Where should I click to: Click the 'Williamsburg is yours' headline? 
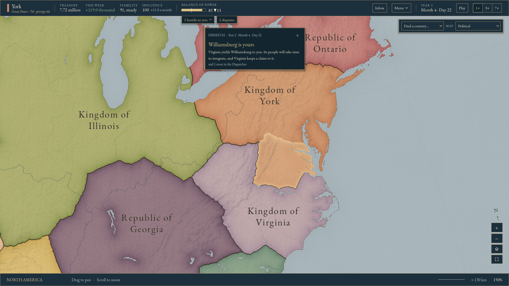pyautogui.click(x=231, y=44)
